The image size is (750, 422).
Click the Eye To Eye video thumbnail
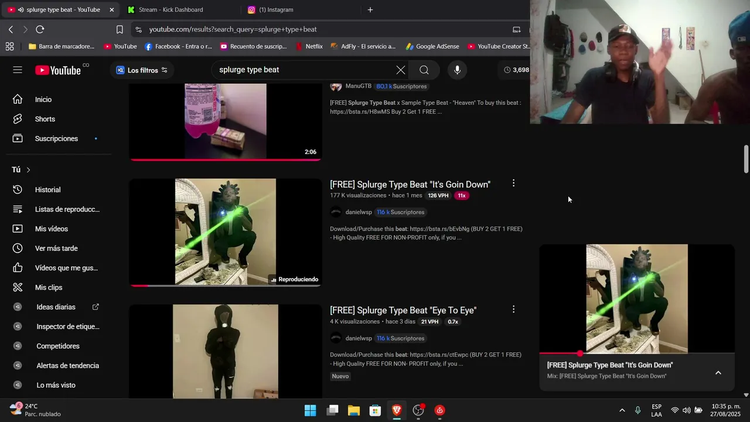point(226,352)
